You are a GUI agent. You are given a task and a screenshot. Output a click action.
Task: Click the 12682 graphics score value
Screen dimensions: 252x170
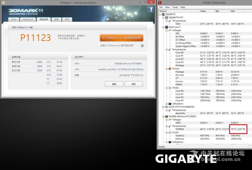39,62
